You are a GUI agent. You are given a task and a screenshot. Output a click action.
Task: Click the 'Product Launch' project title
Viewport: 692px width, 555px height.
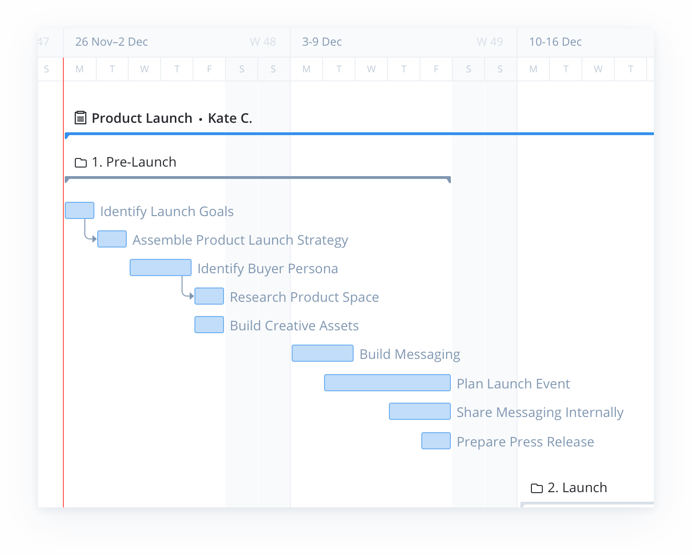pyautogui.click(x=142, y=118)
